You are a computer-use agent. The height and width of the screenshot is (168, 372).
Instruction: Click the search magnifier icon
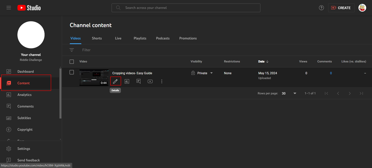tap(118, 8)
